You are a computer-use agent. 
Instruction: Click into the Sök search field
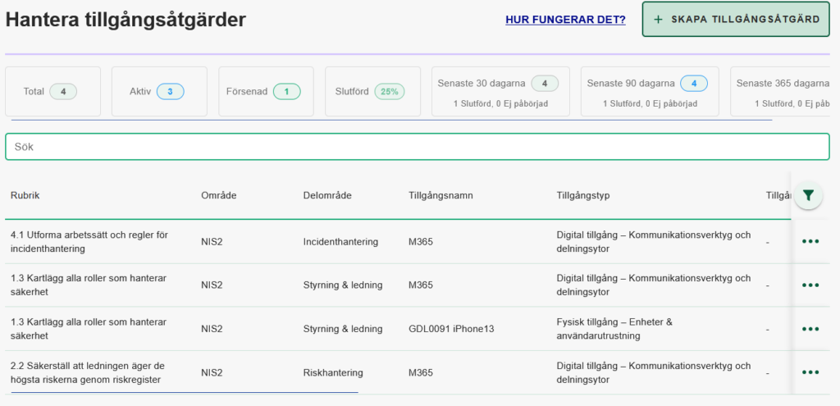[x=417, y=147]
